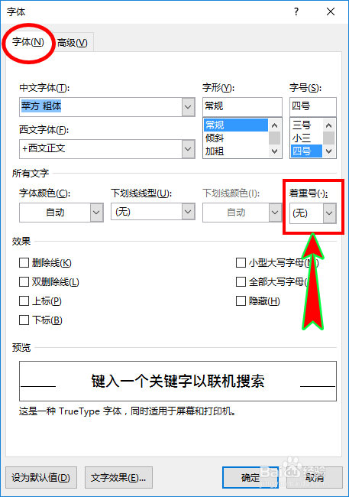Open the 下划线线型 underline style dropdown
Image resolution: width=349 pixels, height=497 pixels.
pos(188,212)
